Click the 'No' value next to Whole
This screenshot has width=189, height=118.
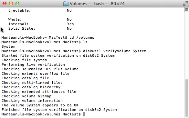(69, 19)
